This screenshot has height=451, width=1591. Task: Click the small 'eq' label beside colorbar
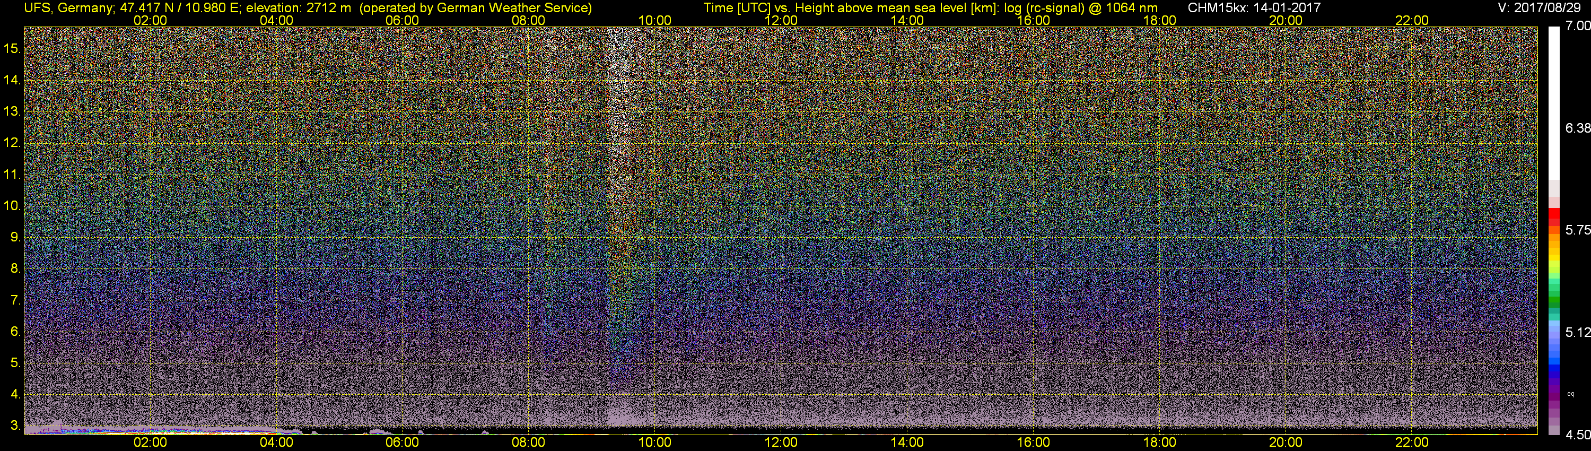click(1571, 394)
